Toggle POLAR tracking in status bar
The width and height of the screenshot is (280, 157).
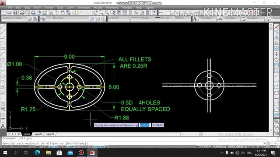62,147
